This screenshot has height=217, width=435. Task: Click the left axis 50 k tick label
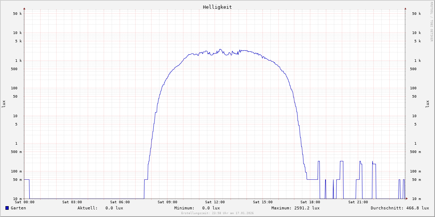(x=17, y=14)
